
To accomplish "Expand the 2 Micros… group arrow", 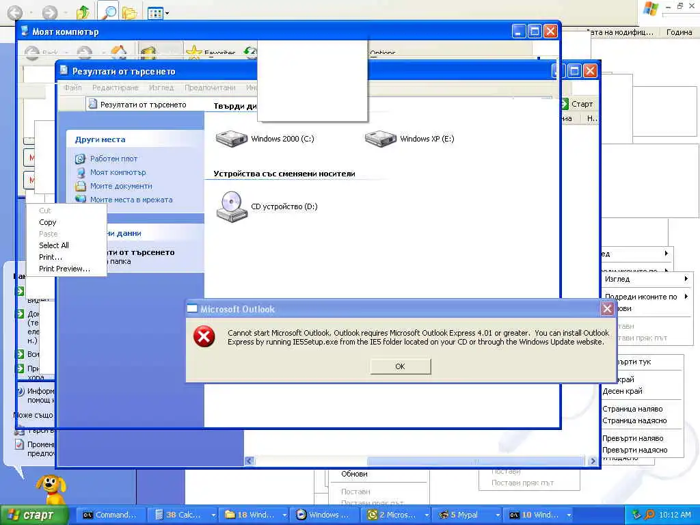I will 427,515.
